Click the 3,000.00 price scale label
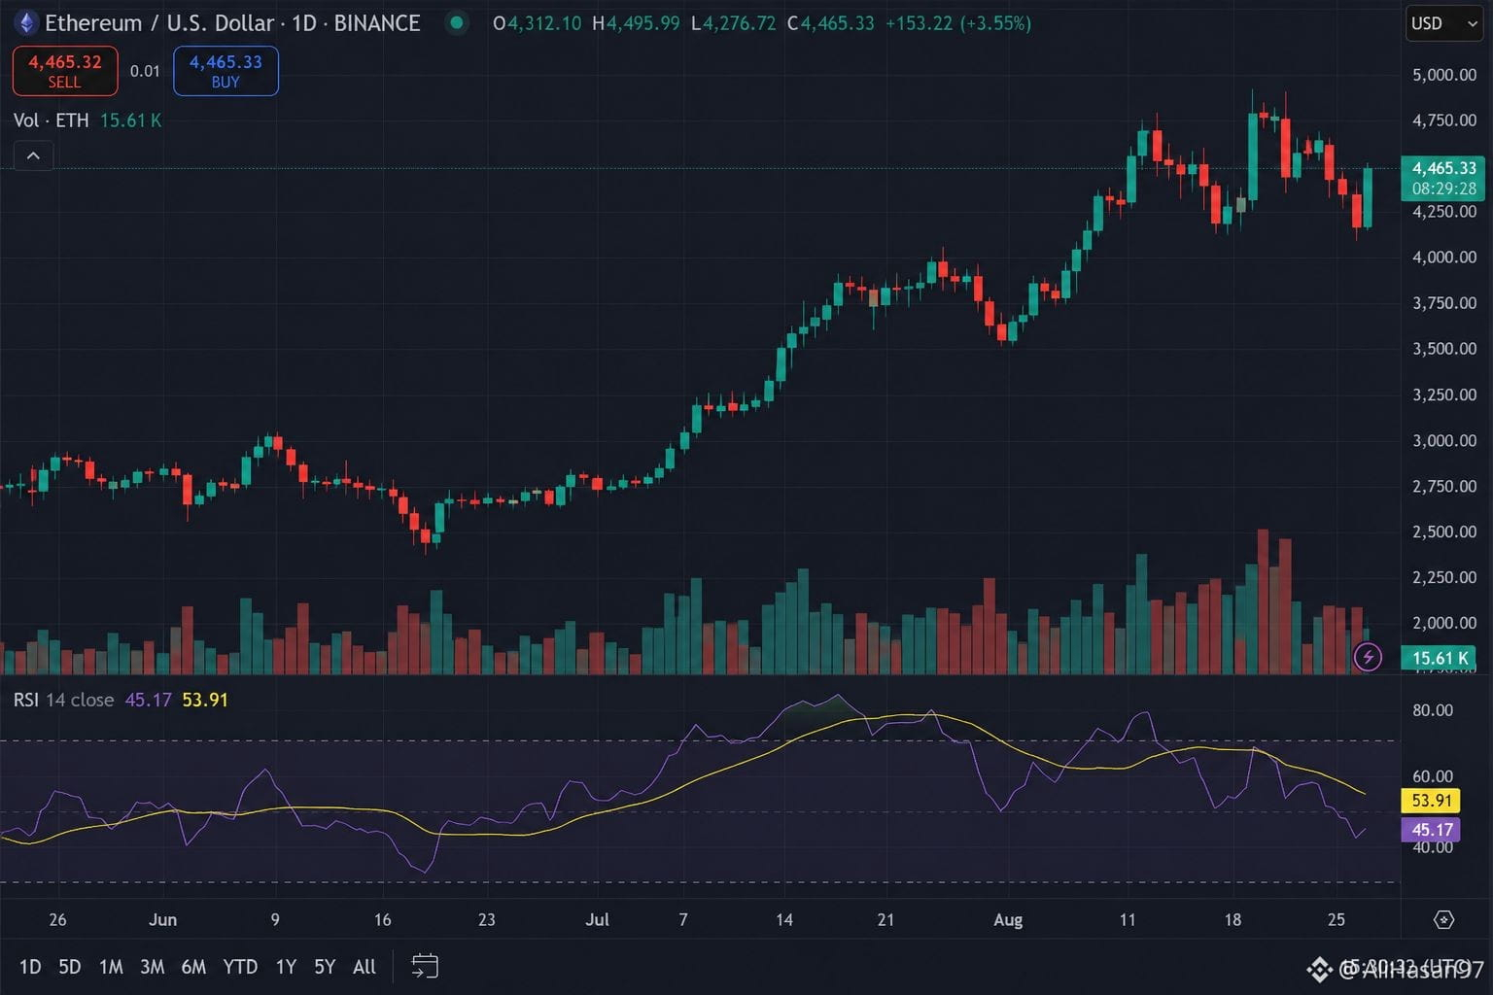 coord(1444,440)
